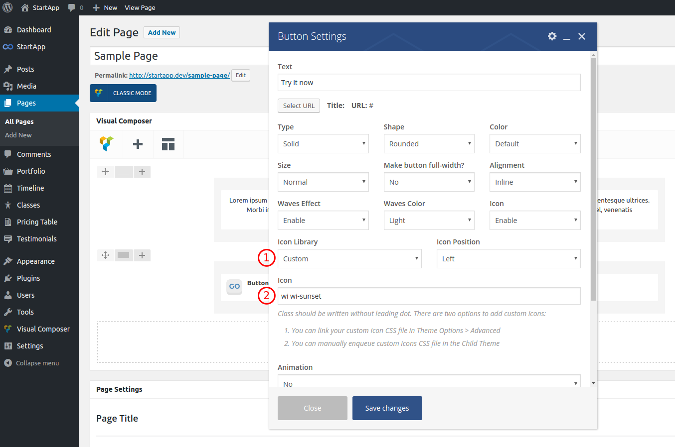This screenshot has height=447, width=675.
Task: Focus the button Text input field
Action: pos(429,83)
